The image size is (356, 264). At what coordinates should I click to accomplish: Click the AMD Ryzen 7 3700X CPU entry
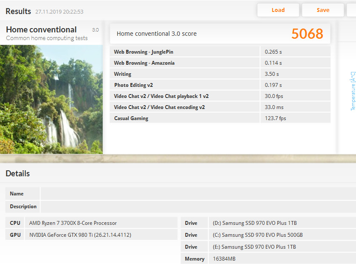tap(73, 223)
